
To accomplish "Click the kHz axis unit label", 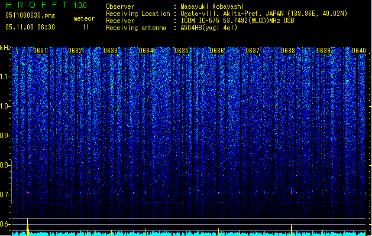I will [5, 48].
